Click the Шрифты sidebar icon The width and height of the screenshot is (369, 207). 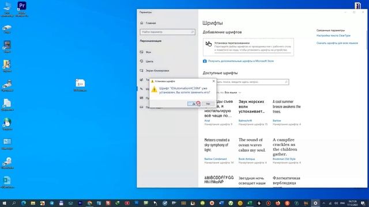(x=141, y=89)
